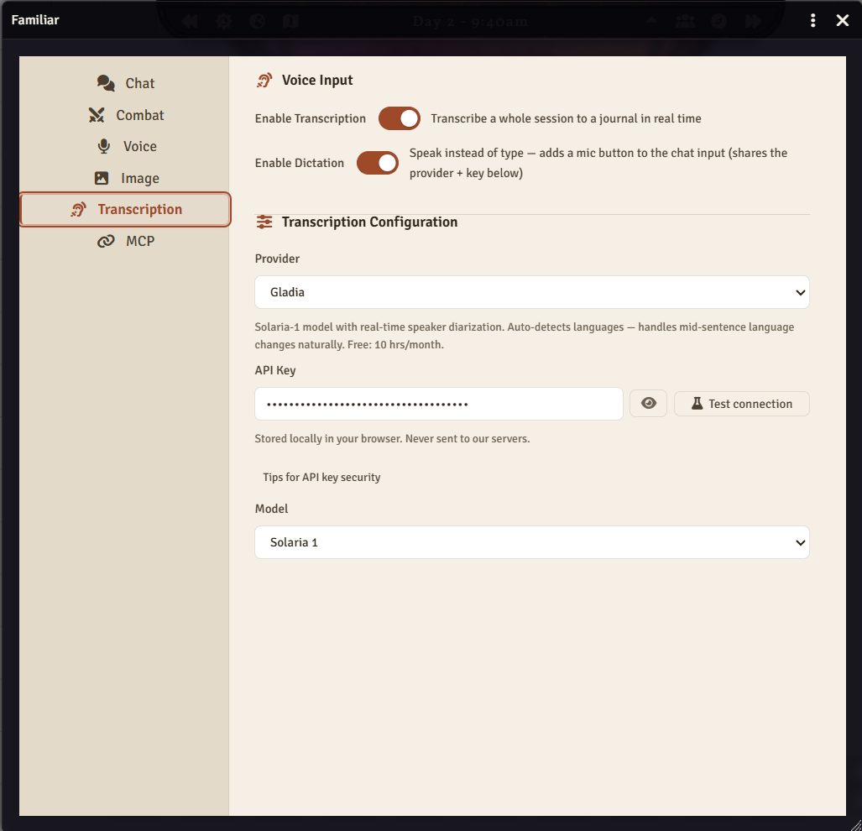Click 'Speak instead of type' description text
Screen dimensions: 862x831
pyautogui.click(x=598, y=163)
